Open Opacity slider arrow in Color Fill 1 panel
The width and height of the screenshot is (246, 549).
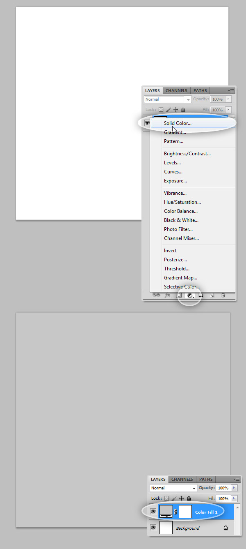(234, 488)
